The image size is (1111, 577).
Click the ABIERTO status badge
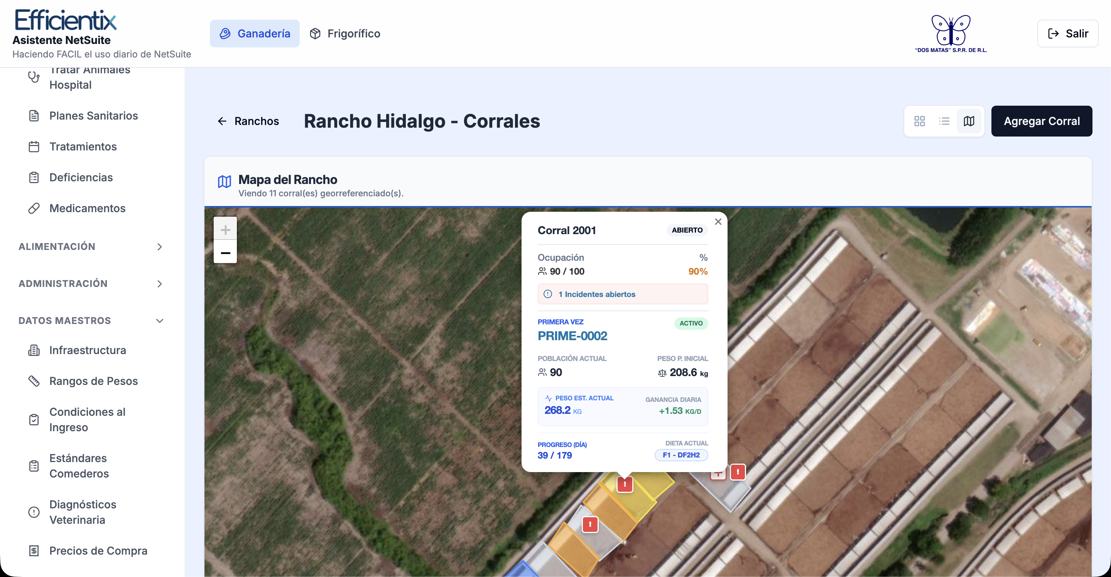[x=687, y=230]
